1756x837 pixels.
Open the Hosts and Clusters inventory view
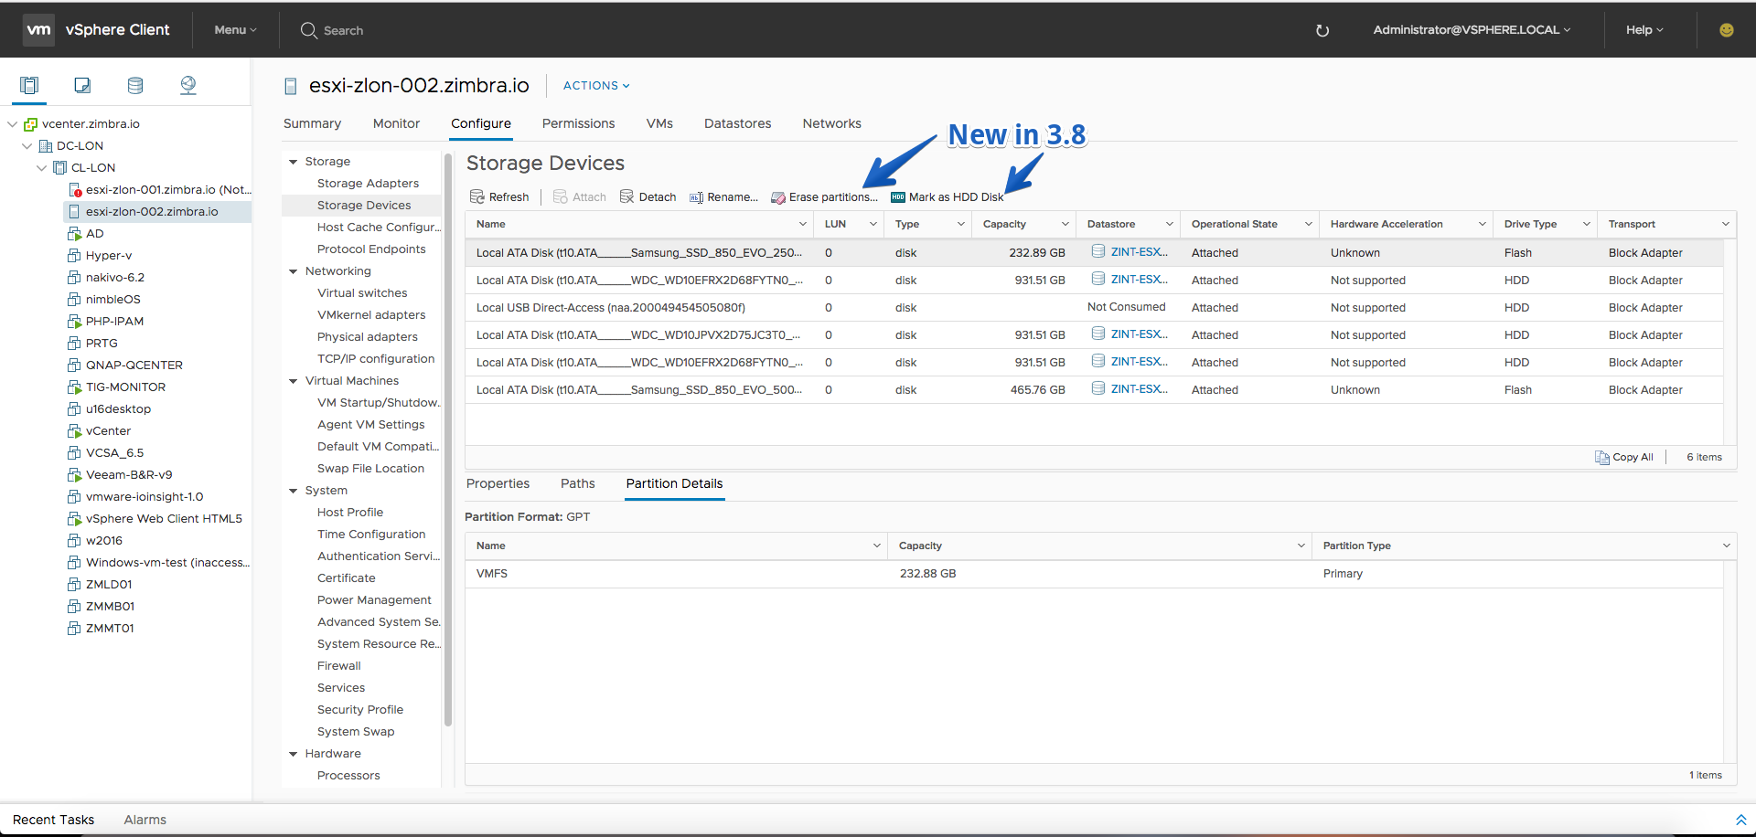pos(29,85)
